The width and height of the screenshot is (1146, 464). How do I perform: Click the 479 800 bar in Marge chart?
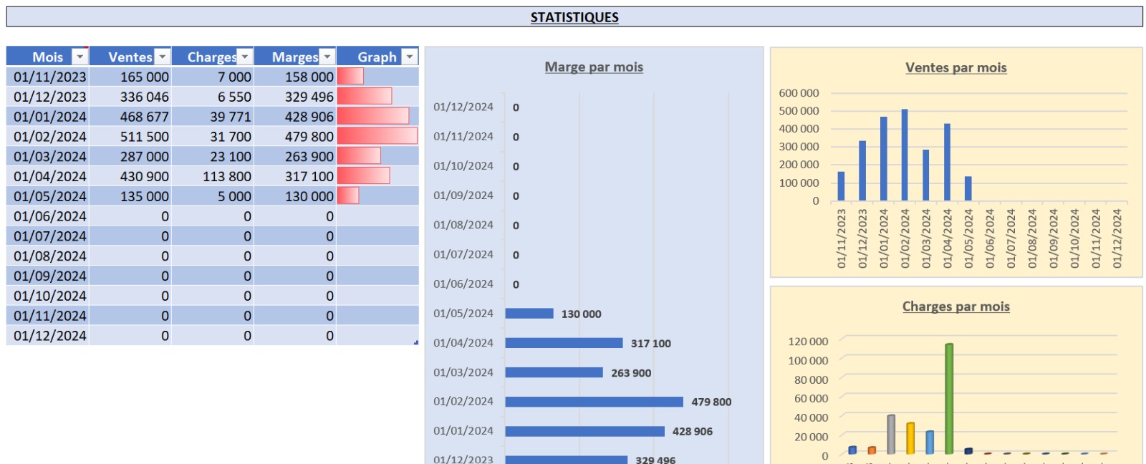[x=594, y=402]
